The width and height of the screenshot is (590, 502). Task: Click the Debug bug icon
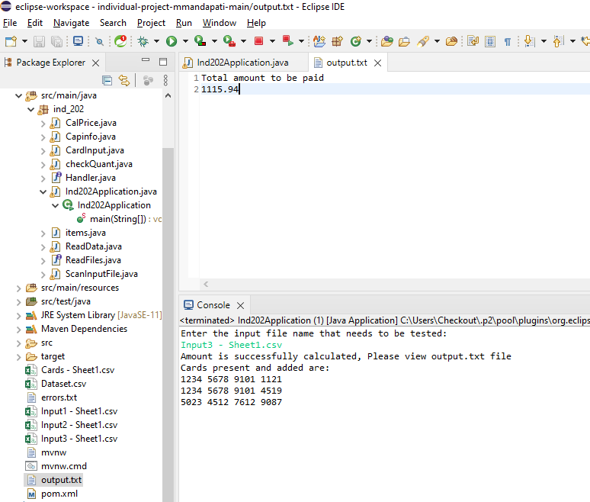pyautogui.click(x=143, y=41)
